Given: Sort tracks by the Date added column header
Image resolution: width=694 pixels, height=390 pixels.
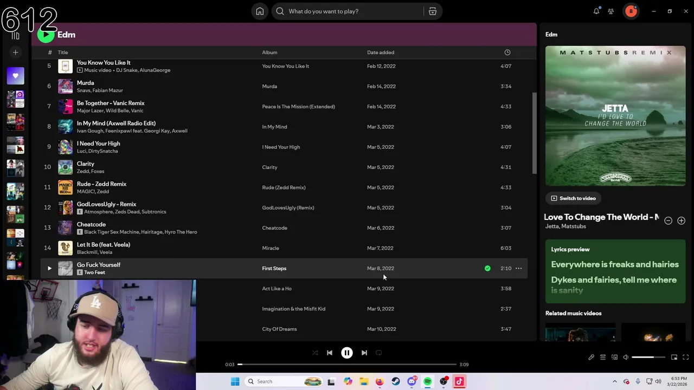Looking at the screenshot, I should pyautogui.click(x=381, y=53).
